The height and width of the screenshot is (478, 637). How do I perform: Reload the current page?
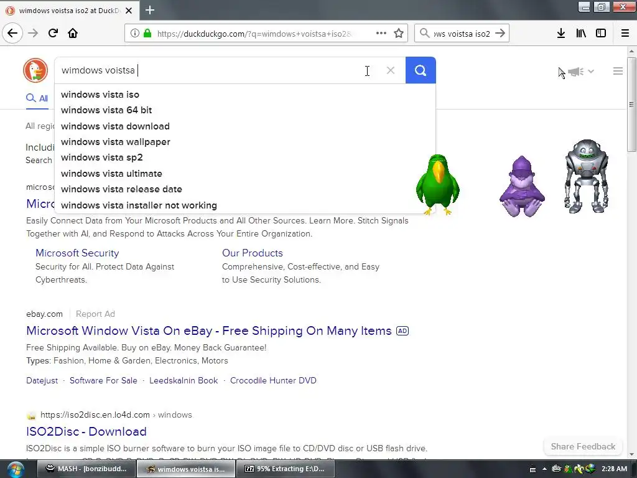(x=53, y=33)
